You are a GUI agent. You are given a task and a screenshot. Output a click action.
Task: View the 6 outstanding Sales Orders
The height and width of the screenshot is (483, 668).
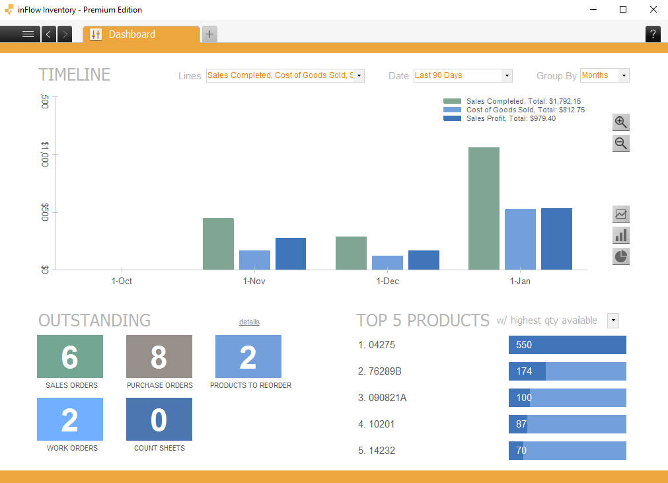69,356
